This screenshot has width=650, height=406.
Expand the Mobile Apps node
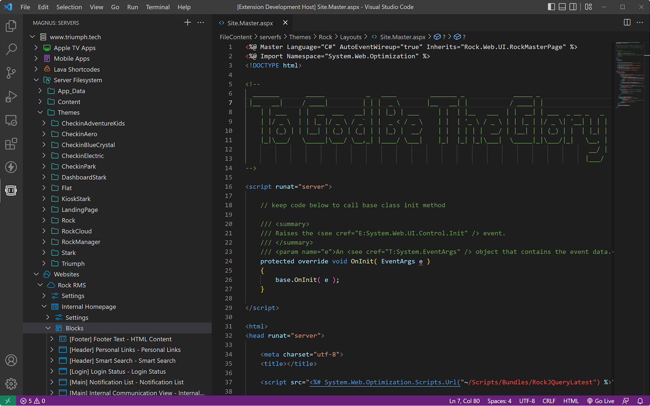36,58
